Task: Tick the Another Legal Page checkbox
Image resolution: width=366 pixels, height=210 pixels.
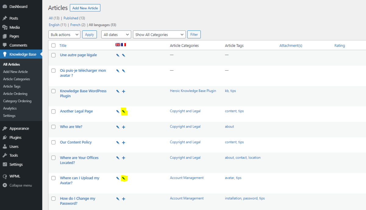Action: point(53,111)
